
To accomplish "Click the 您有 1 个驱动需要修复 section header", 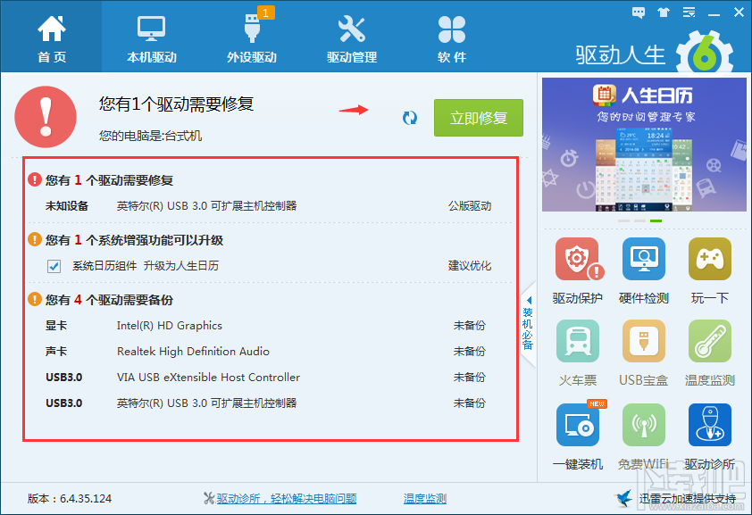I will [109, 180].
